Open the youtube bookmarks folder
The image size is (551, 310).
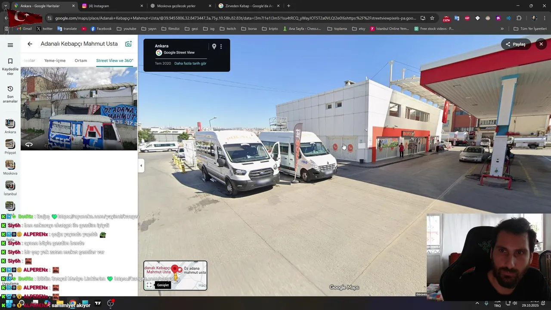click(x=127, y=29)
